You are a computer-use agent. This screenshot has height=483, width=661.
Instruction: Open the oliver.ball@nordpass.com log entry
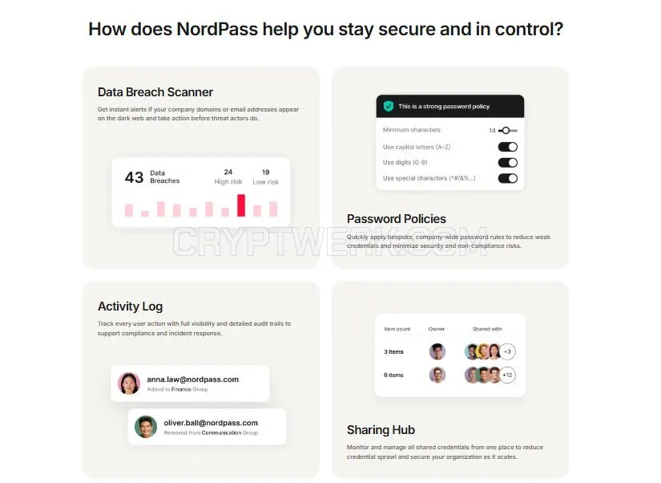pyautogui.click(x=207, y=426)
